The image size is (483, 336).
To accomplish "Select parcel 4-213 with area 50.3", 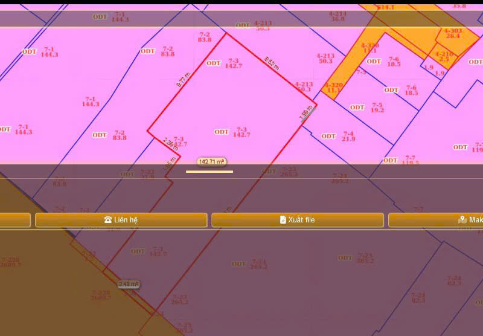I will pyautogui.click(x=325, y=59).
